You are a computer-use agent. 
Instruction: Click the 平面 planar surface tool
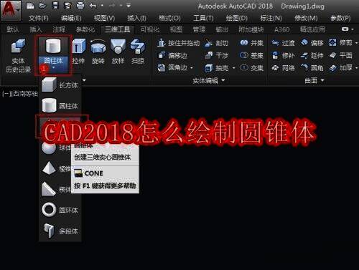(x=340, y=56)
